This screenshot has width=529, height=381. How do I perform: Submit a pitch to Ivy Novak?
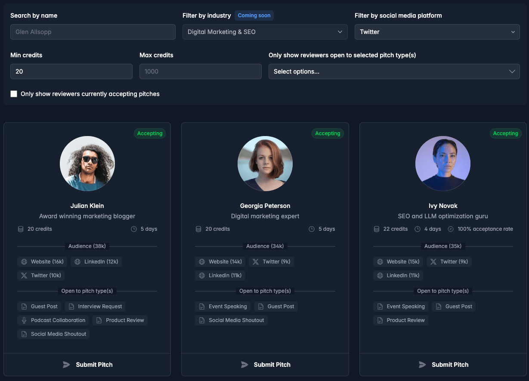coord(443,365)
